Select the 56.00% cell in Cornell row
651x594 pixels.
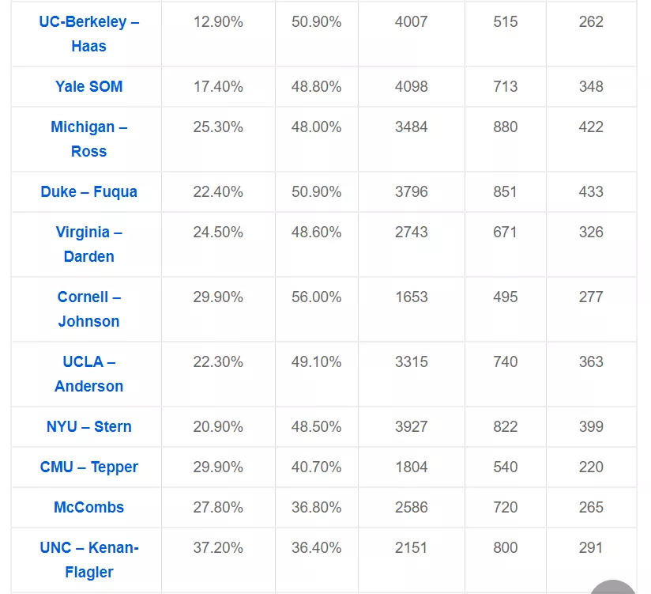pyautogui.click(x=316, y=297)
